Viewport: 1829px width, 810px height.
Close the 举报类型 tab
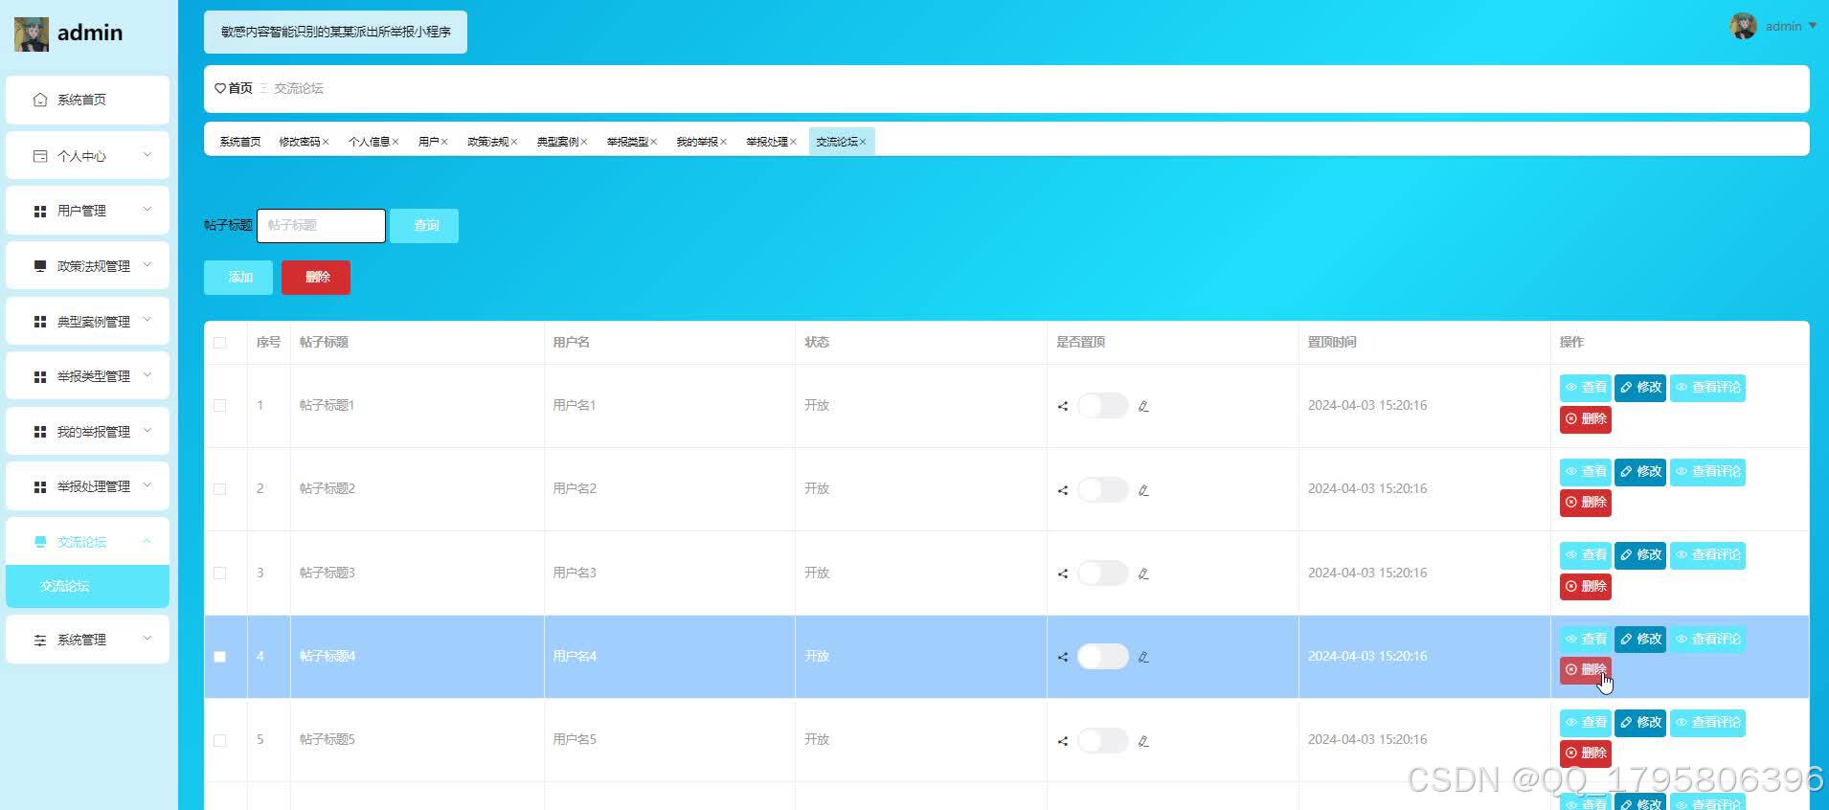[654, 142]
